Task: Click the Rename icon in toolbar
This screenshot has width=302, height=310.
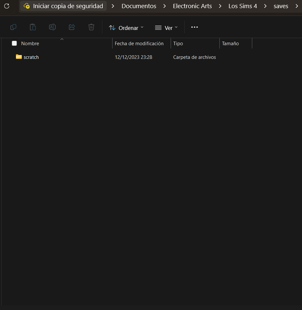Action: pyautogui.click(x=52, y=27)
